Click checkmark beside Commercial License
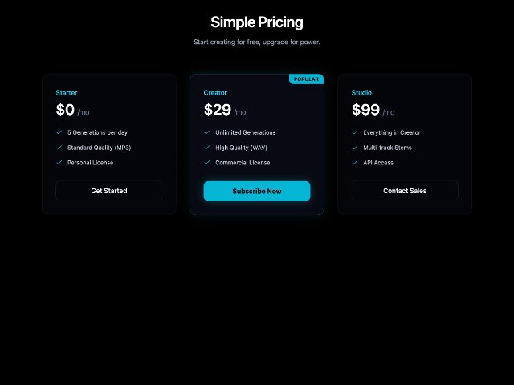Image resolution: width=514 pixels, height=385 pixels. (207, 163)
